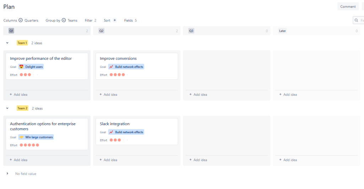The height and width of the screenshot is (189, 364).
Task: Click the plus icon under Later Team 2
Action: click(280, 160)
